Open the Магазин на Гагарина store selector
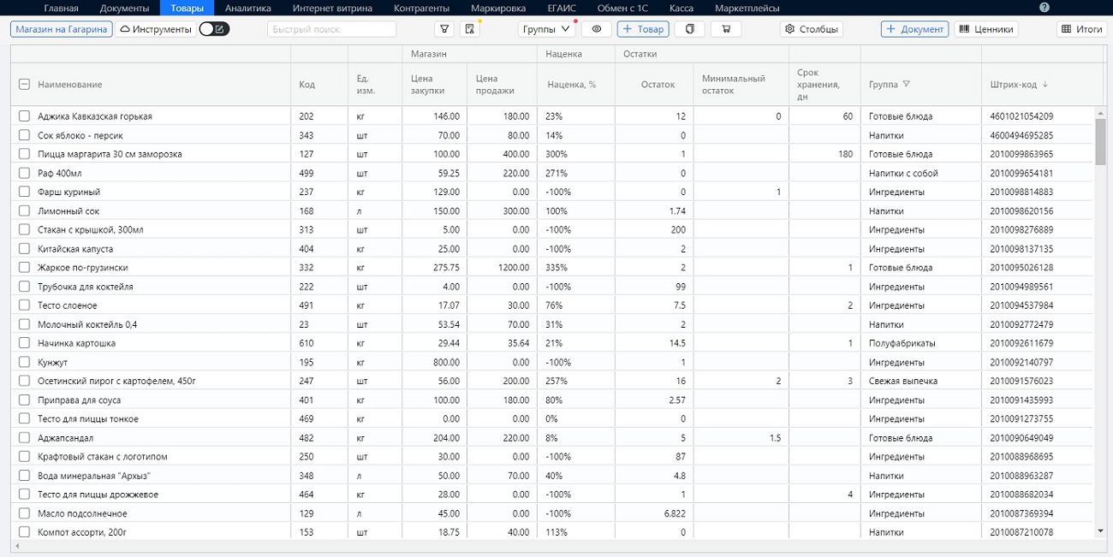Image resolution: width=1113 pixels, height=557 pixels. pos(62,29)
